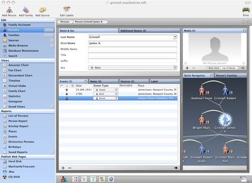Switch to the Additional Names tab
Screen dimensions: 252x183
point(149,31)
